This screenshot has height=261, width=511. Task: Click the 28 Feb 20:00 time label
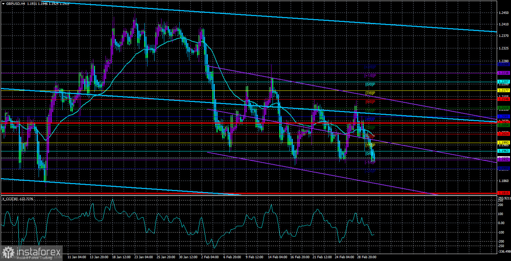coord(367,258)
